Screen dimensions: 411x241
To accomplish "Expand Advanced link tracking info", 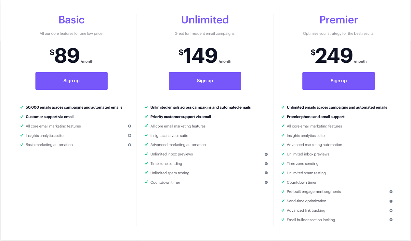I will [391, 210].
